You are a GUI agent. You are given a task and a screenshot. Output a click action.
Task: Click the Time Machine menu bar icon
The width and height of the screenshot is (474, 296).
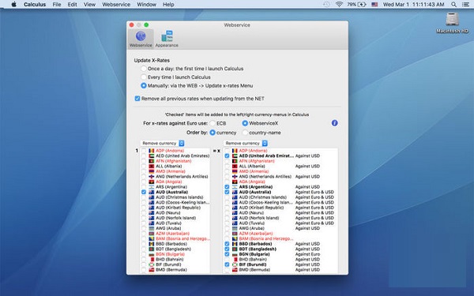(x=326, y=4)
